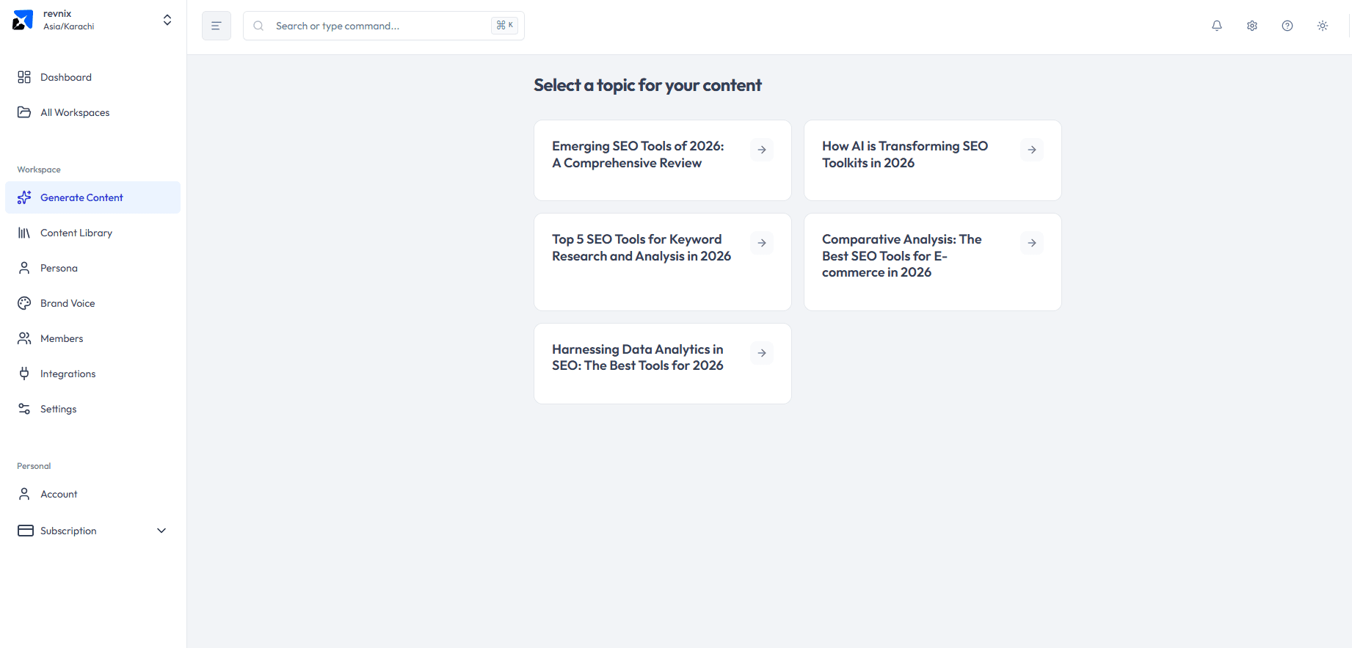The width and height of the screenshot is (1352, 648).
Task: Open Content Library
Action: [92, 233]
